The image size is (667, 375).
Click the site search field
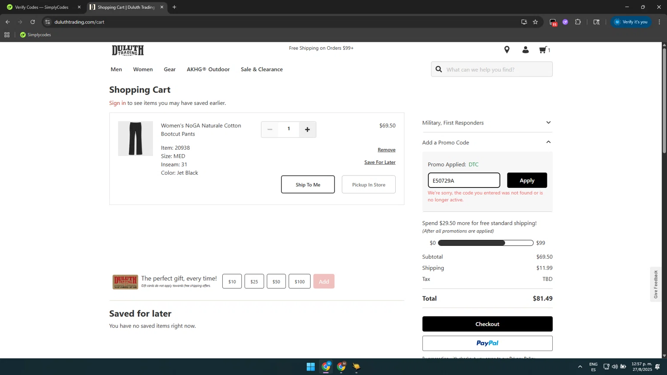point(492,69)
